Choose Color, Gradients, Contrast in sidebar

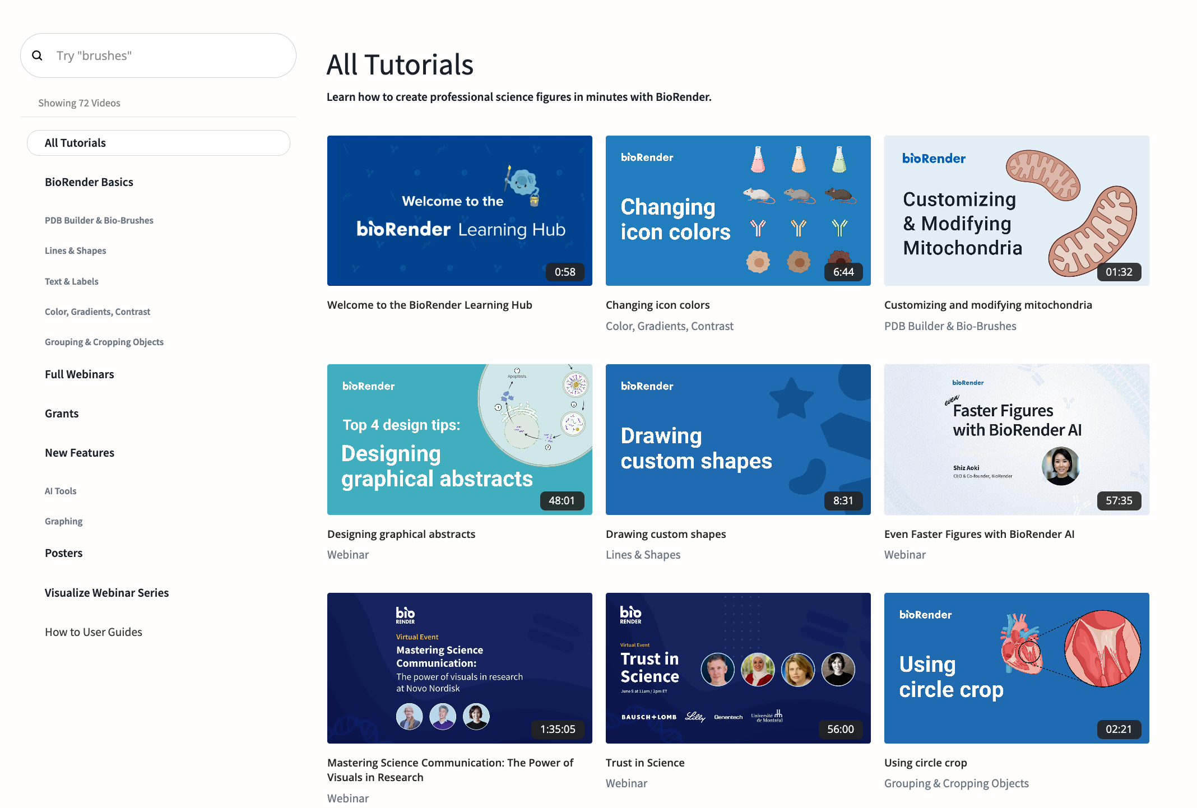(98, 312)
